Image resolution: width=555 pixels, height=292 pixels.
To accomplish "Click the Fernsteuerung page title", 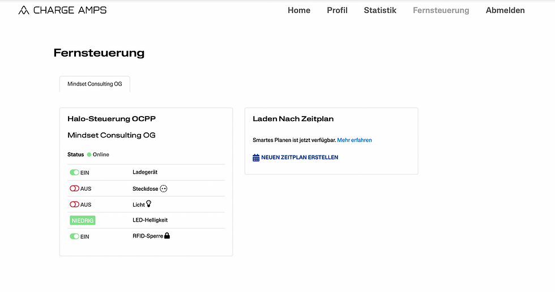I will pyautogui.click(x=99, y=53).
